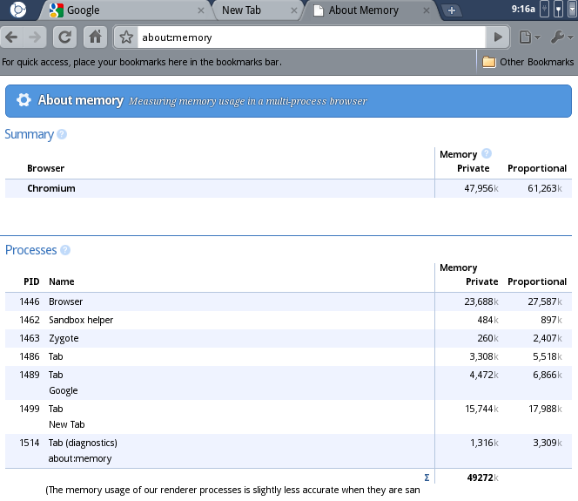Click the help icon next to Summary's Memory header
This screenshot has width=578, height=501.
(x=487, y=153)
